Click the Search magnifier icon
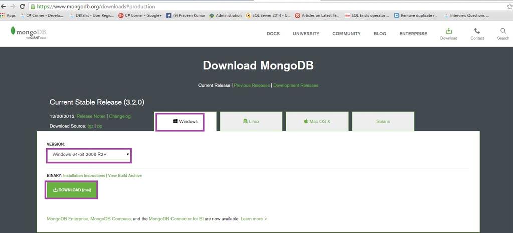Screen dimensions: 513x233 point(503,34)
